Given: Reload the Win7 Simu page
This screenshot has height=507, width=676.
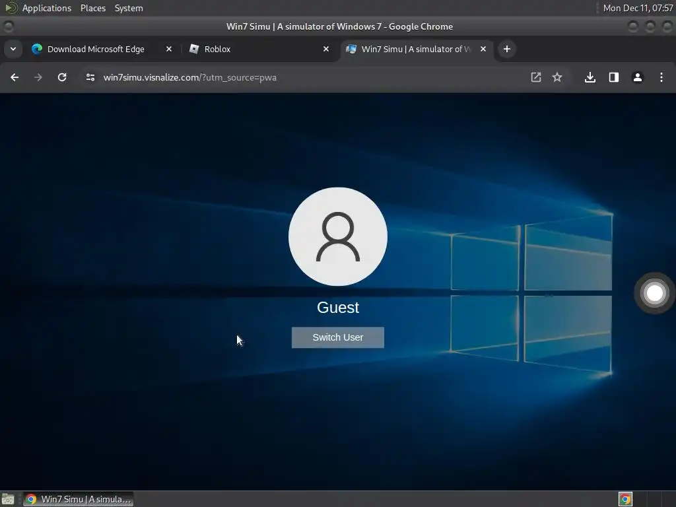Looking at the screenshot, I should [x=62, y=77].
